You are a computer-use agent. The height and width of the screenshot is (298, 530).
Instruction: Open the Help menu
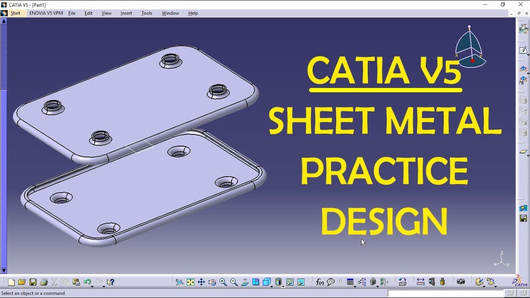(193, 13)
